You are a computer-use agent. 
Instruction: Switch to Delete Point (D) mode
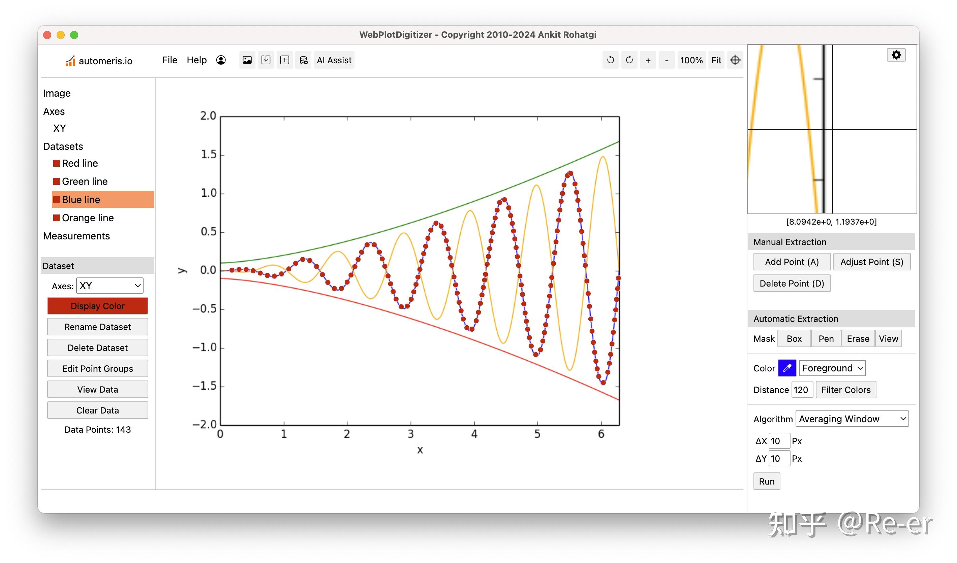tap(792, 284)
